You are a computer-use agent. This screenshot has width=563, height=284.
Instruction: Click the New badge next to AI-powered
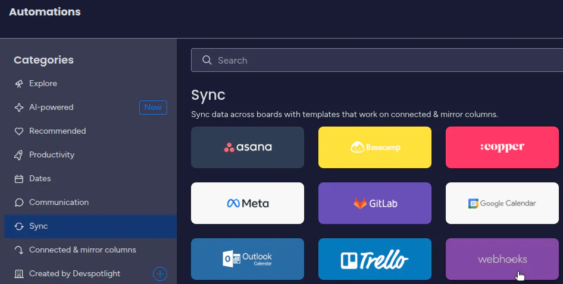click(153, 107)
